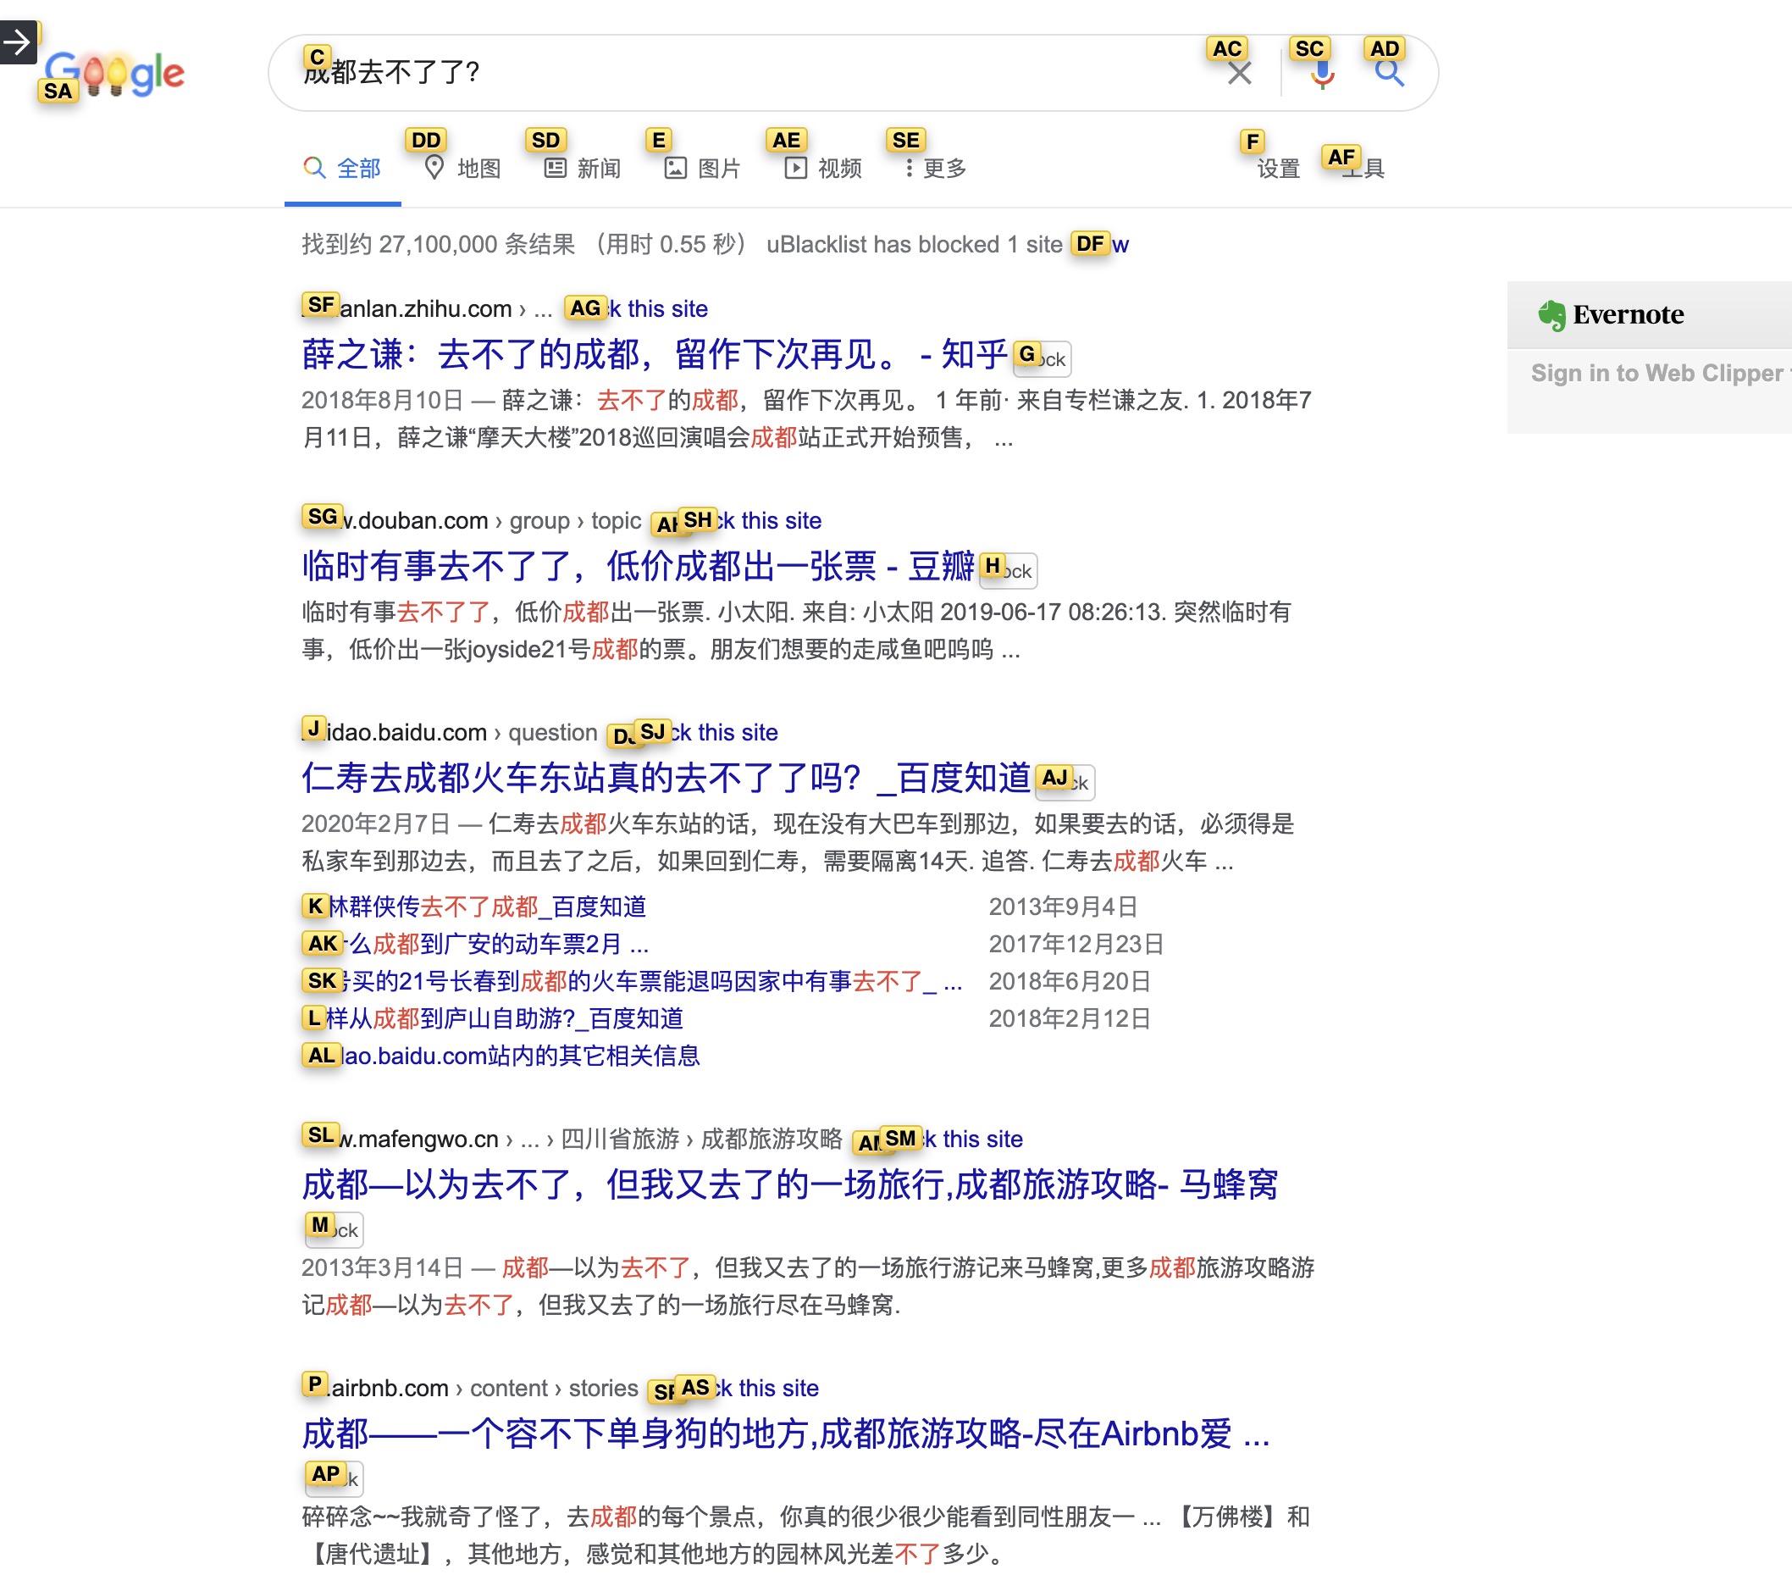Open the 设置 (Settings) dropdown
Screen dimensions: 1792x1586
pos(1277,169)
